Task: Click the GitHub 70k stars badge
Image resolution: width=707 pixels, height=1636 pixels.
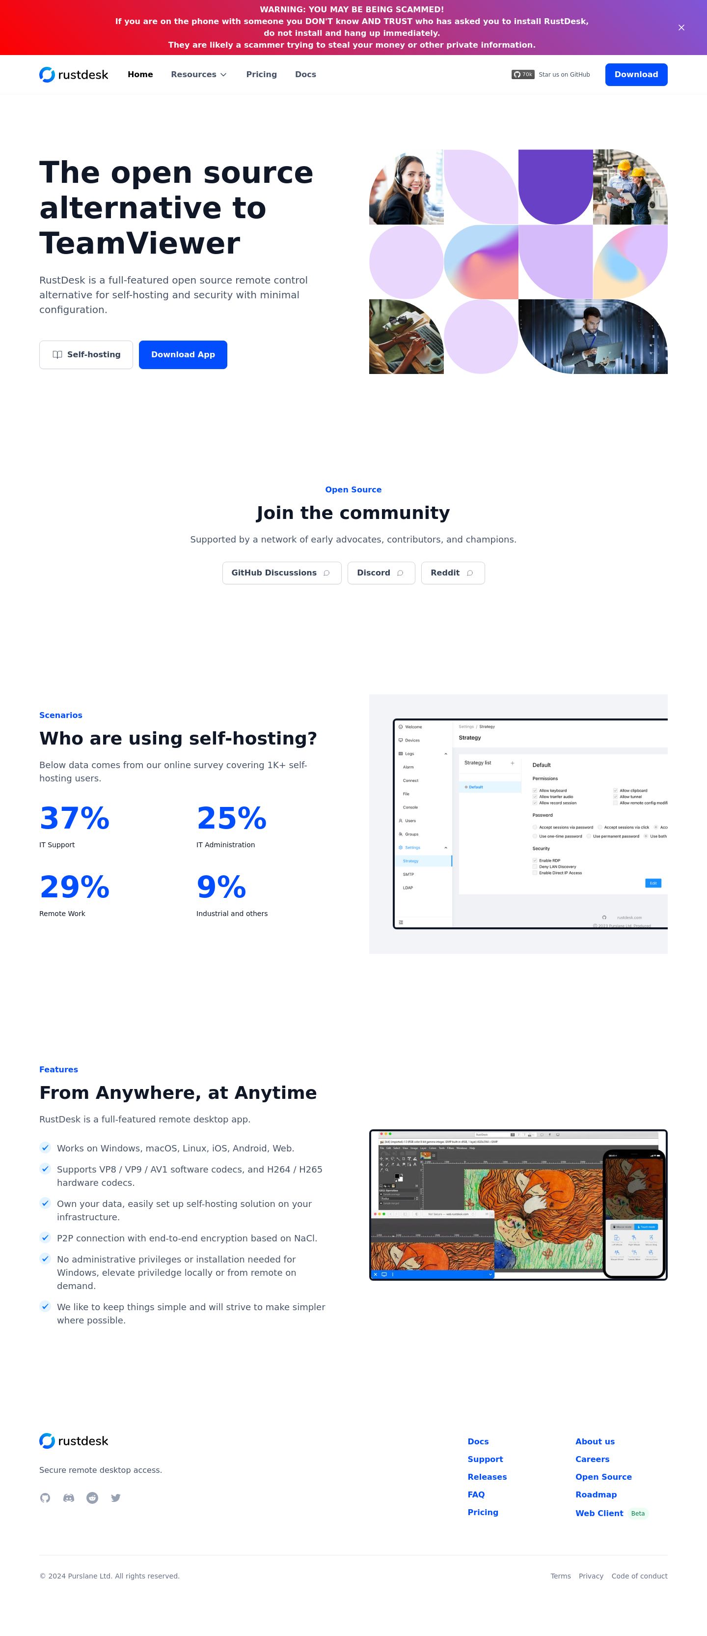Action: 523,75
